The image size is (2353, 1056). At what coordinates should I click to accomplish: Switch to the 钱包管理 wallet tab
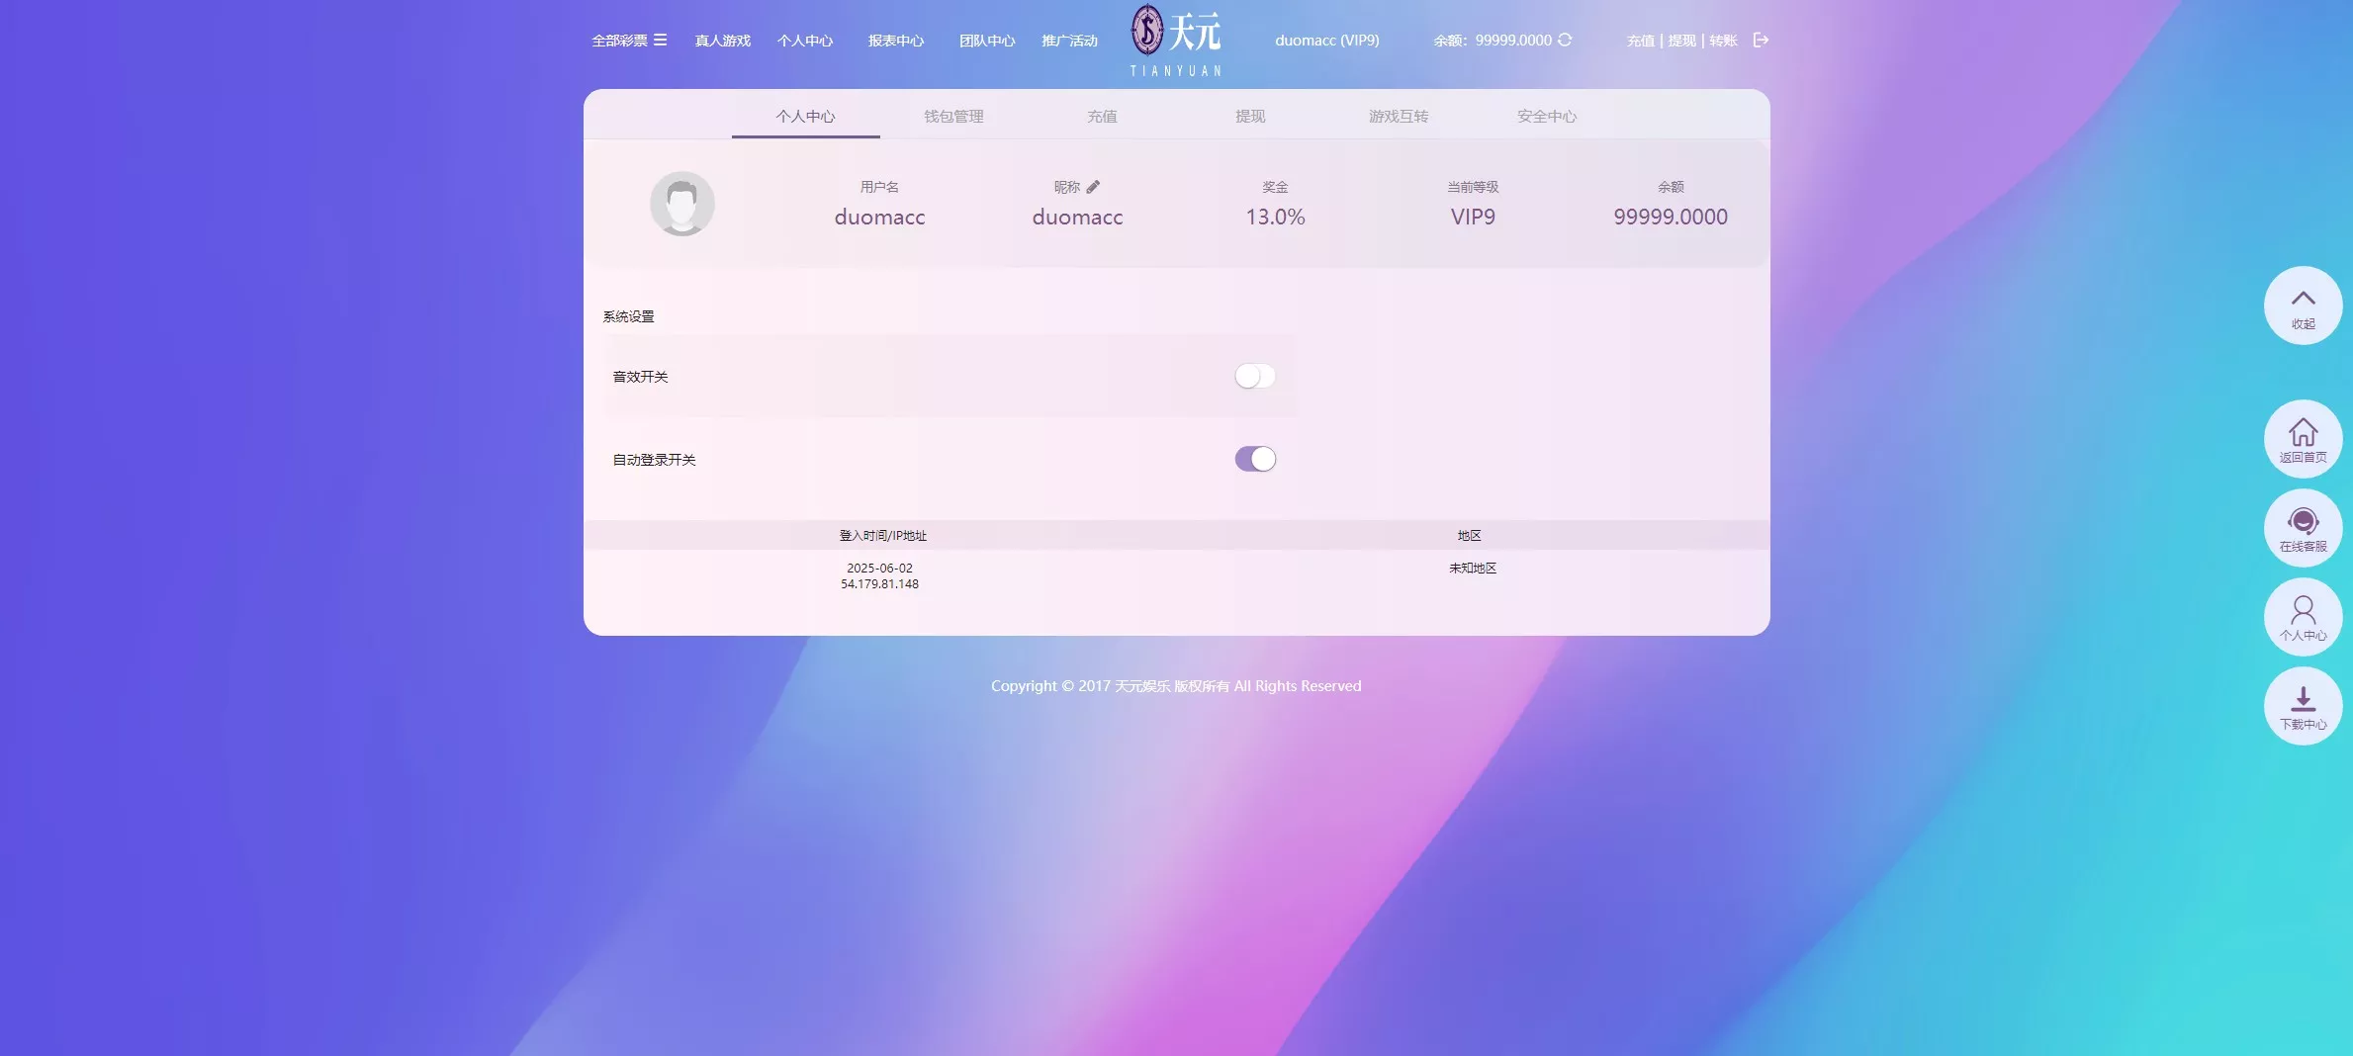point(953,117)
